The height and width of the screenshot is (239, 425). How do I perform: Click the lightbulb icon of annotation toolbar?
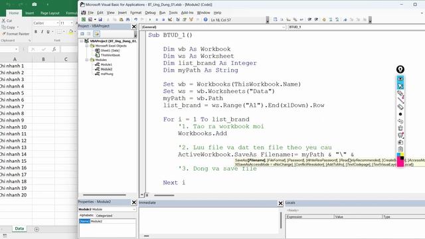point(400,69)
